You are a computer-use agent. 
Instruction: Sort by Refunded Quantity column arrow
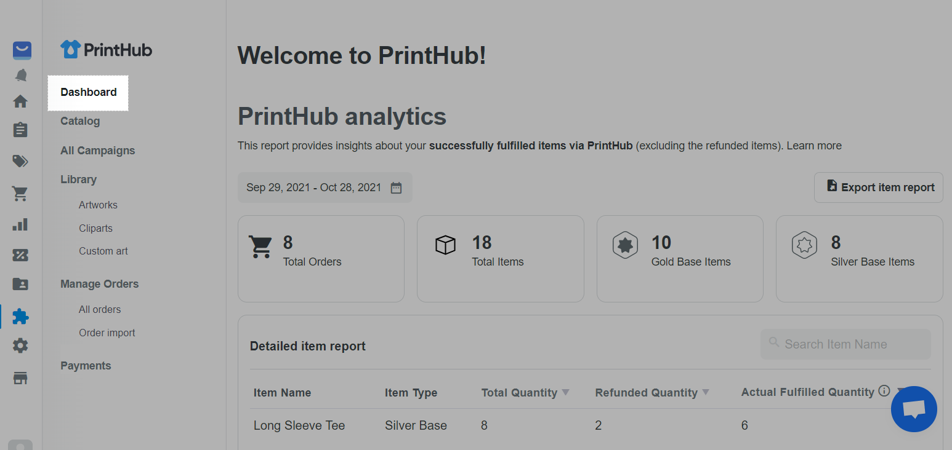[x=706, y=392]
